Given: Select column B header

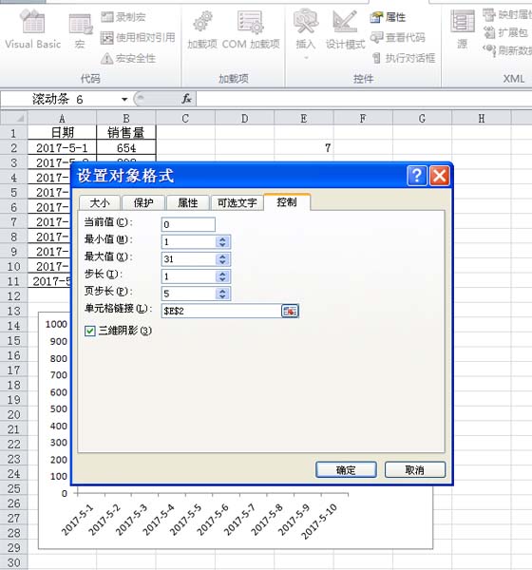Looking at the screenshot, I should (126, 119).
